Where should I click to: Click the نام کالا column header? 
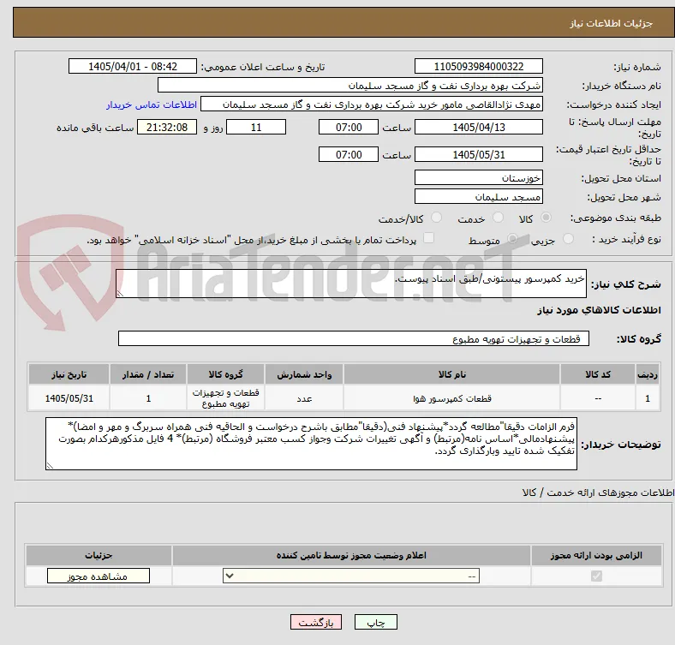tap(452, 374)
